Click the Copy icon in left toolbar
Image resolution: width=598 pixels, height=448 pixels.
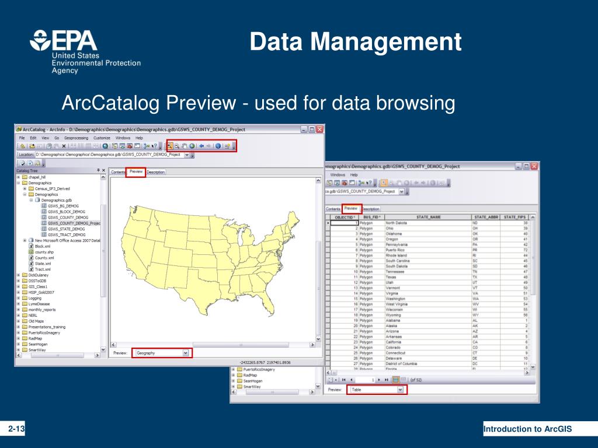pyautogui.click(x=49, y=146)
